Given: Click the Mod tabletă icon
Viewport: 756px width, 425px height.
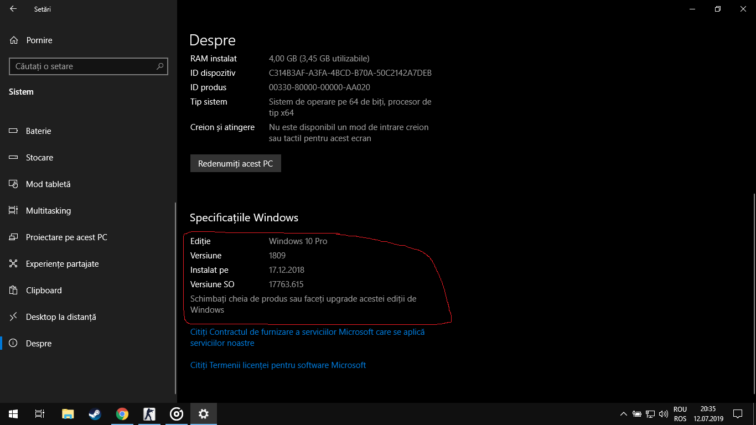Looking at the screenshot, I should (x=14, y=184).
